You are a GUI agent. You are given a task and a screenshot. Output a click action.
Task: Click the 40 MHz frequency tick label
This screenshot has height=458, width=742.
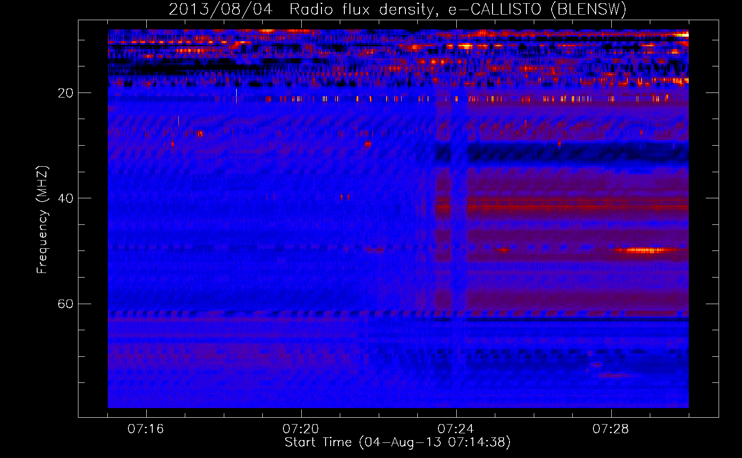(x=66, y=198)
